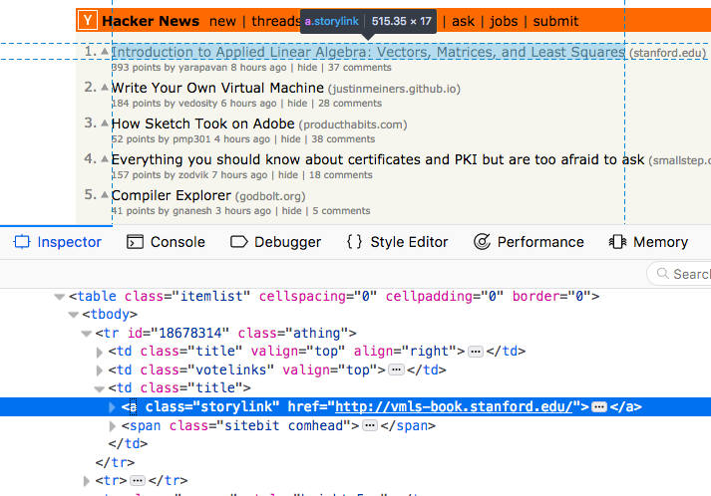Upvote the certificates and PKI story
This screenshot has height=496, width=711.
click(105, 159)
